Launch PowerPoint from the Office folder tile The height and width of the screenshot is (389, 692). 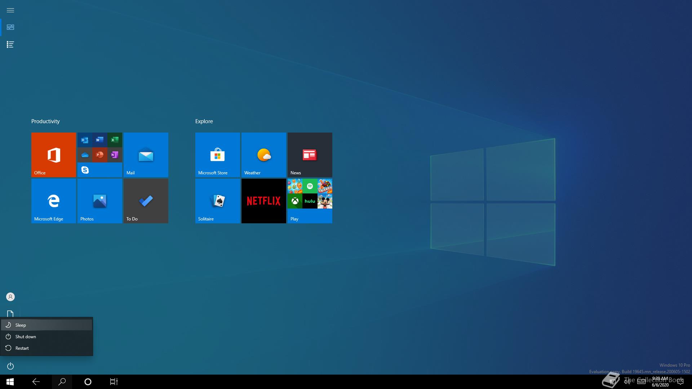[x=100, y=155]
